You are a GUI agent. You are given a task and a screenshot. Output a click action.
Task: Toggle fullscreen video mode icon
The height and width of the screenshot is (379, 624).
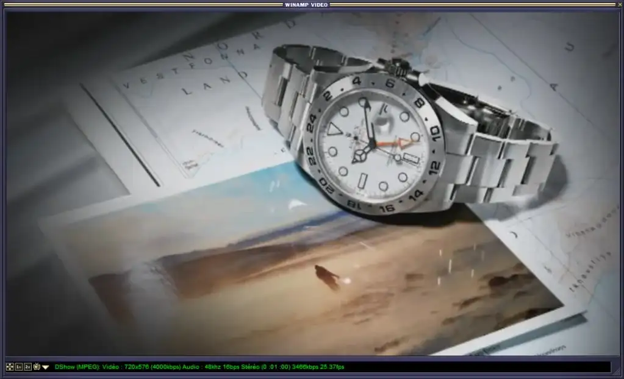point(9,367)
